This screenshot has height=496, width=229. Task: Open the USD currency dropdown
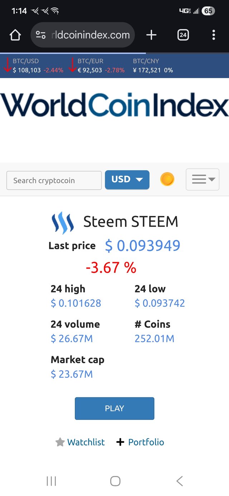127,180
